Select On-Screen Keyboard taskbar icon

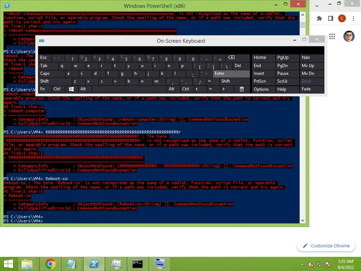pyautogui.click(x=159, y=264)
